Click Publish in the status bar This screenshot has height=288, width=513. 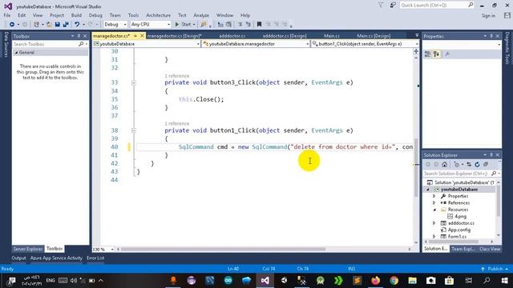(x=495, y=269)
